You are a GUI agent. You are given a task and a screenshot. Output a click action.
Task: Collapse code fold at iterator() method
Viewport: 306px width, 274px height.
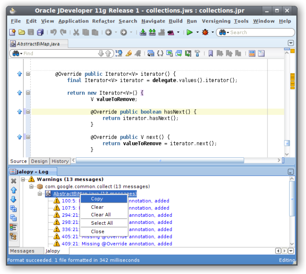pos(28,74)
